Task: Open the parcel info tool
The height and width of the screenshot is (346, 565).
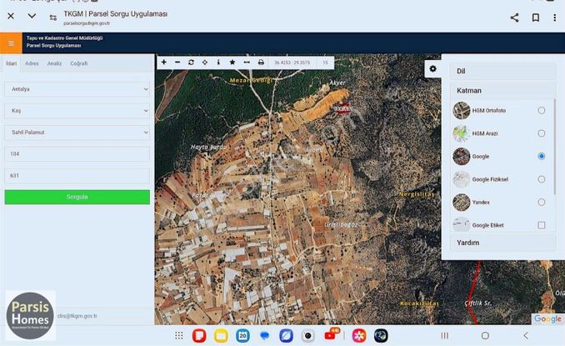Action: click(x=218, y=63)
